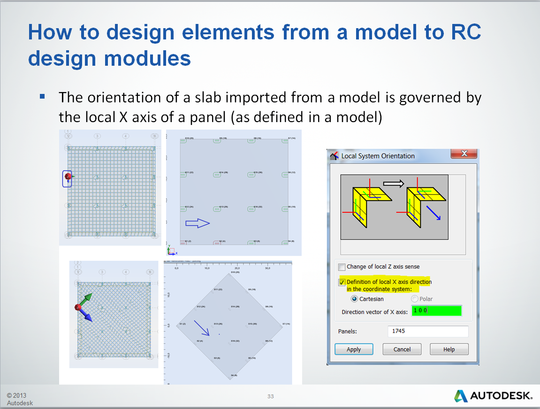The height and width of the screenshot is (409, 540).
Task: Click the Direction vector of X axis field
Action: (x=437, y=310)
